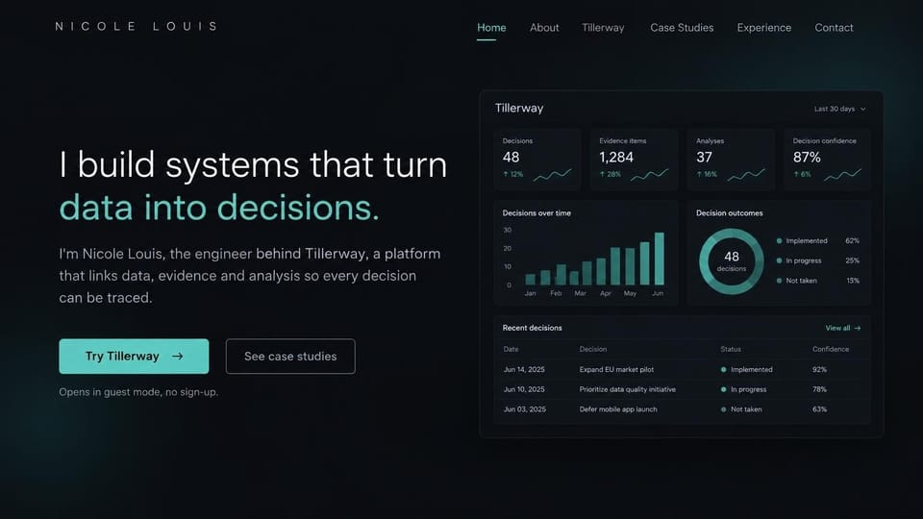The image size is (923, 519).
Task: Click the In progress legend dot in outcomes
Action: [780, 260]
